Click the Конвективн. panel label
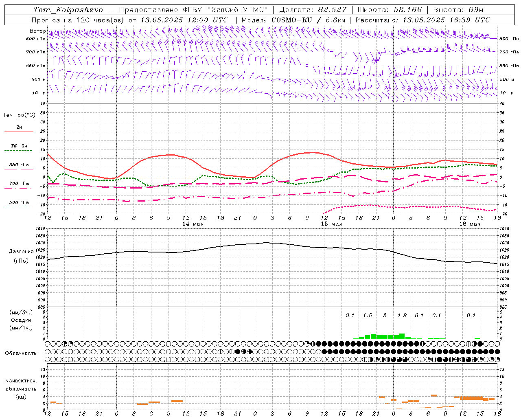 point(21,381)
